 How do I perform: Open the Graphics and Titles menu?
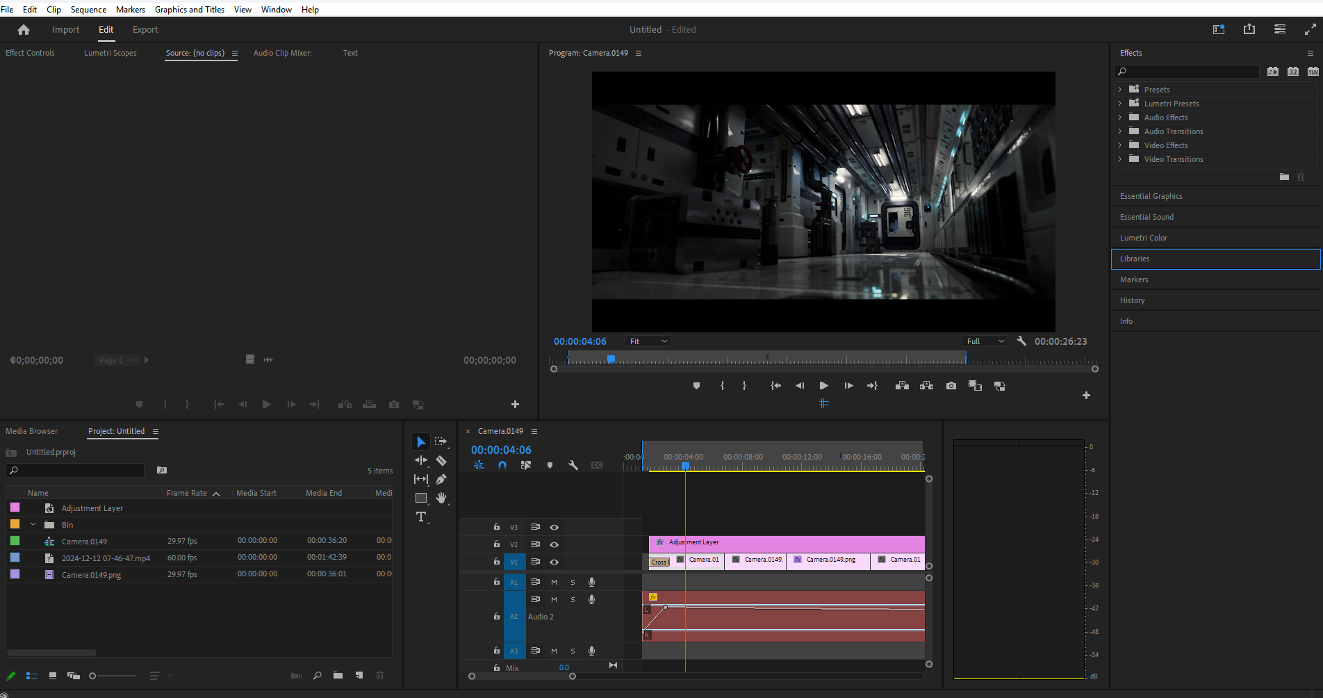click(x=189, y=9)
